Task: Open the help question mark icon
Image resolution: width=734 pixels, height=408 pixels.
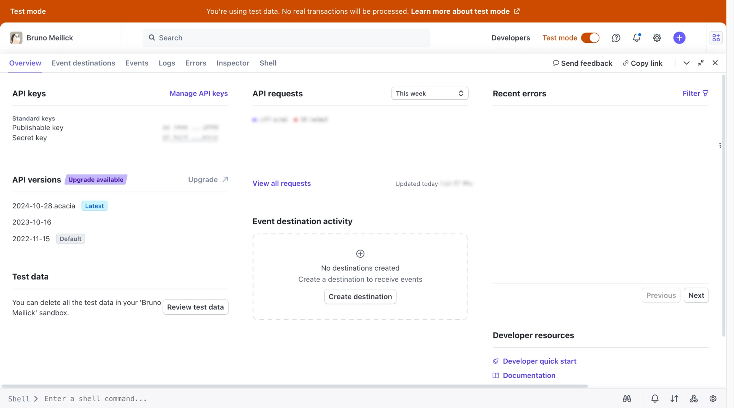Action: (x=616, y=38)
